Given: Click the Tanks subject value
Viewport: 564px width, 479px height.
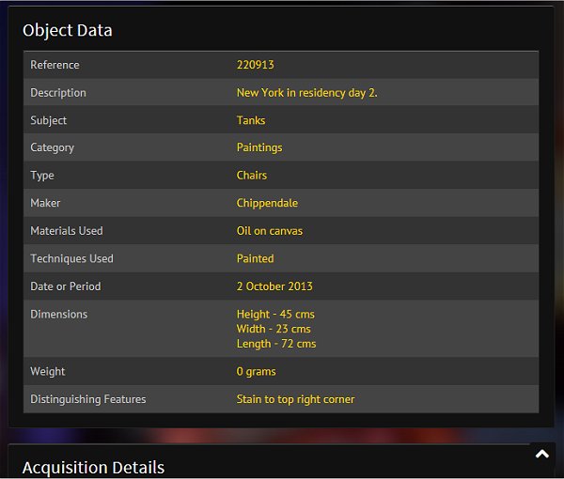Looking at the screenshot, I should (251, 120).
